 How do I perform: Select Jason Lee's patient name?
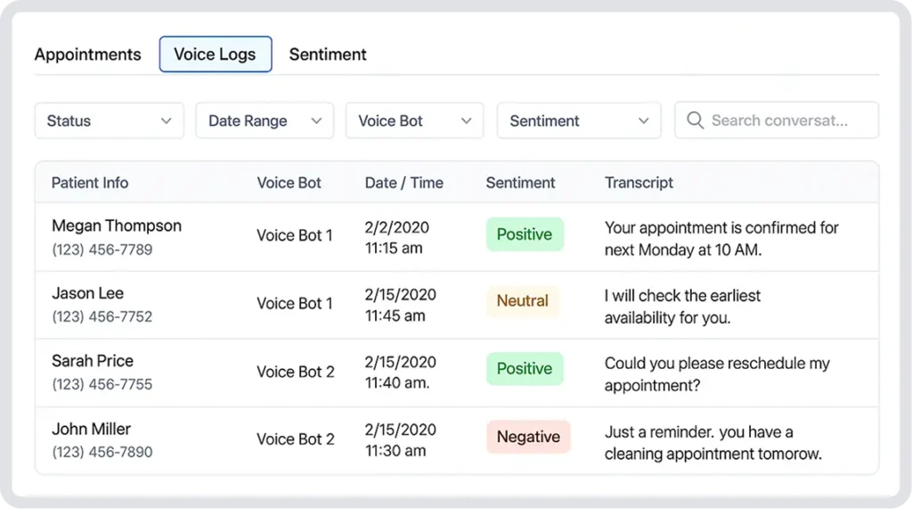tap(87, 293)
